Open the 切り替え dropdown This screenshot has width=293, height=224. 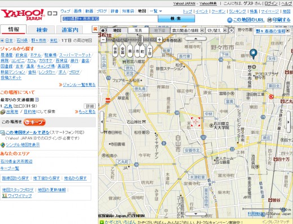point(216,30)
